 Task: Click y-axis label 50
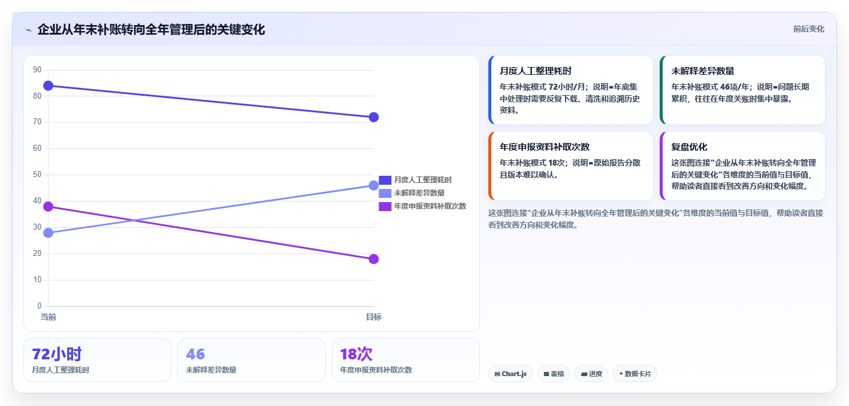pyautogui.click(x=37, y=175)
